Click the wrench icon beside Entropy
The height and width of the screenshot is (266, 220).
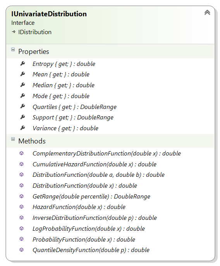[x=22, y=64]
